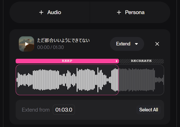This screenshot has height=127, width=180.
Task: Click inside the kept white waveform
Action: pos(67,80)
